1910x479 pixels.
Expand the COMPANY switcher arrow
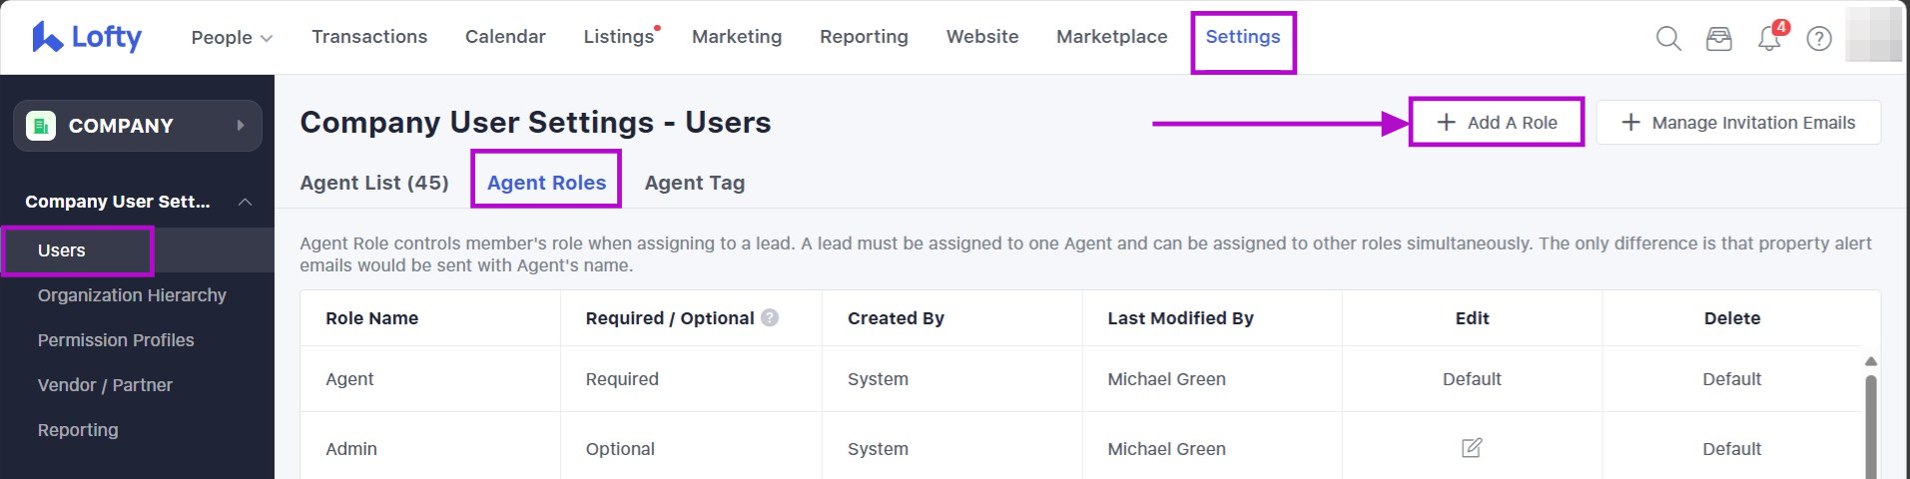coord(241,126)
